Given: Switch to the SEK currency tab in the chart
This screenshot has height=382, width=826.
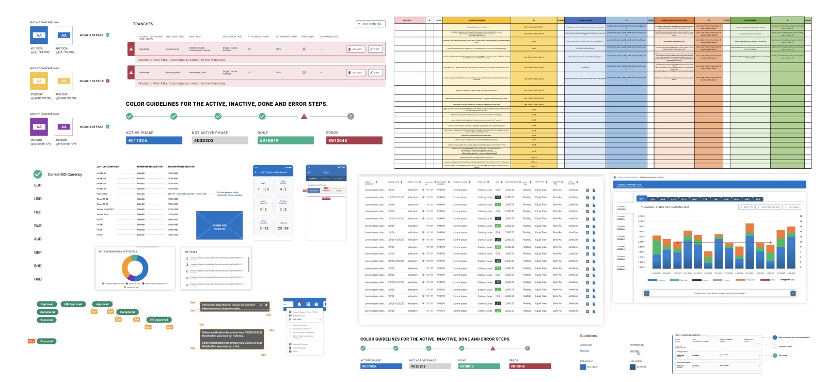Looking at the screenshot, I should (x=758, y=199).
